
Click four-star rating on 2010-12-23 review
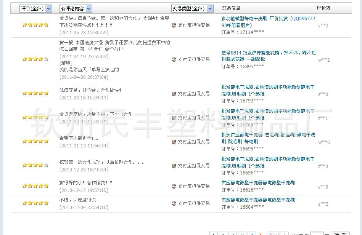point(35,166)
